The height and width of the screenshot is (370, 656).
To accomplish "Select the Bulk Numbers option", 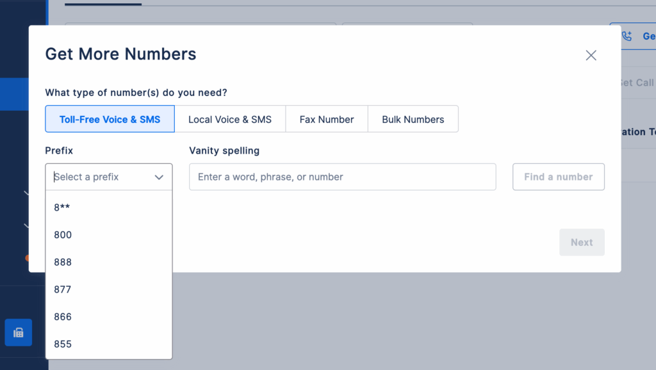I will [x=413, y=119].
